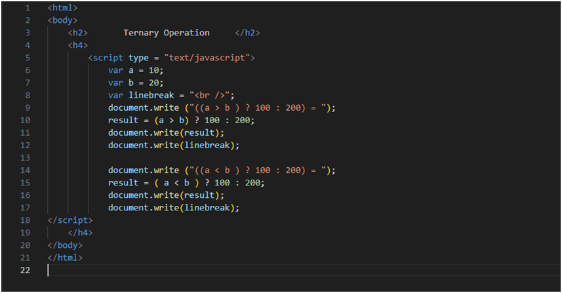Click 'var b = 20;' declaration
This screenshot has height=293, width=562.
click(136, 83)
